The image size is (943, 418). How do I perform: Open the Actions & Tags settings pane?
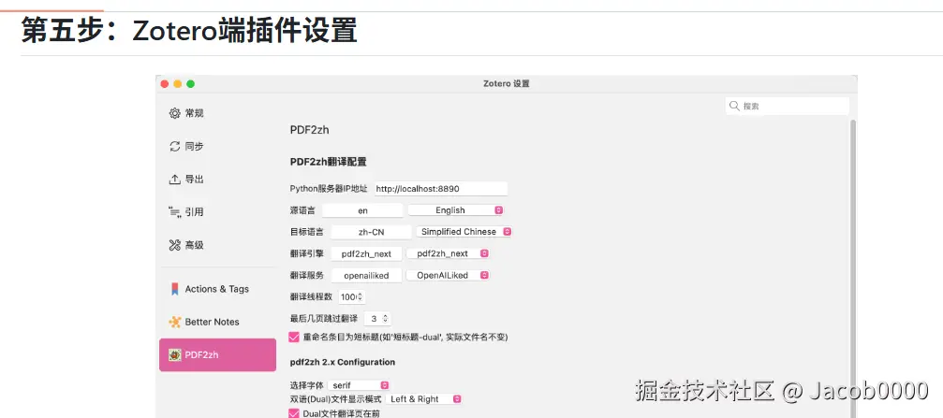point(217,289)
